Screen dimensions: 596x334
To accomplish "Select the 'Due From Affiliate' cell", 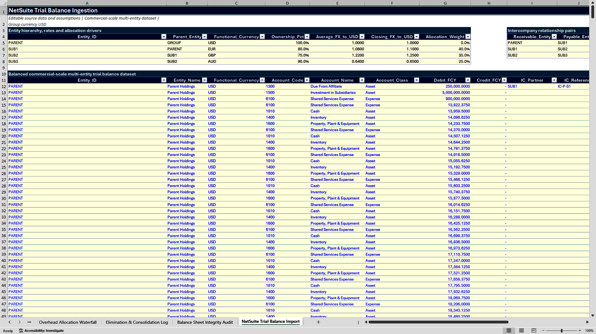I will [x=337, y=86].
